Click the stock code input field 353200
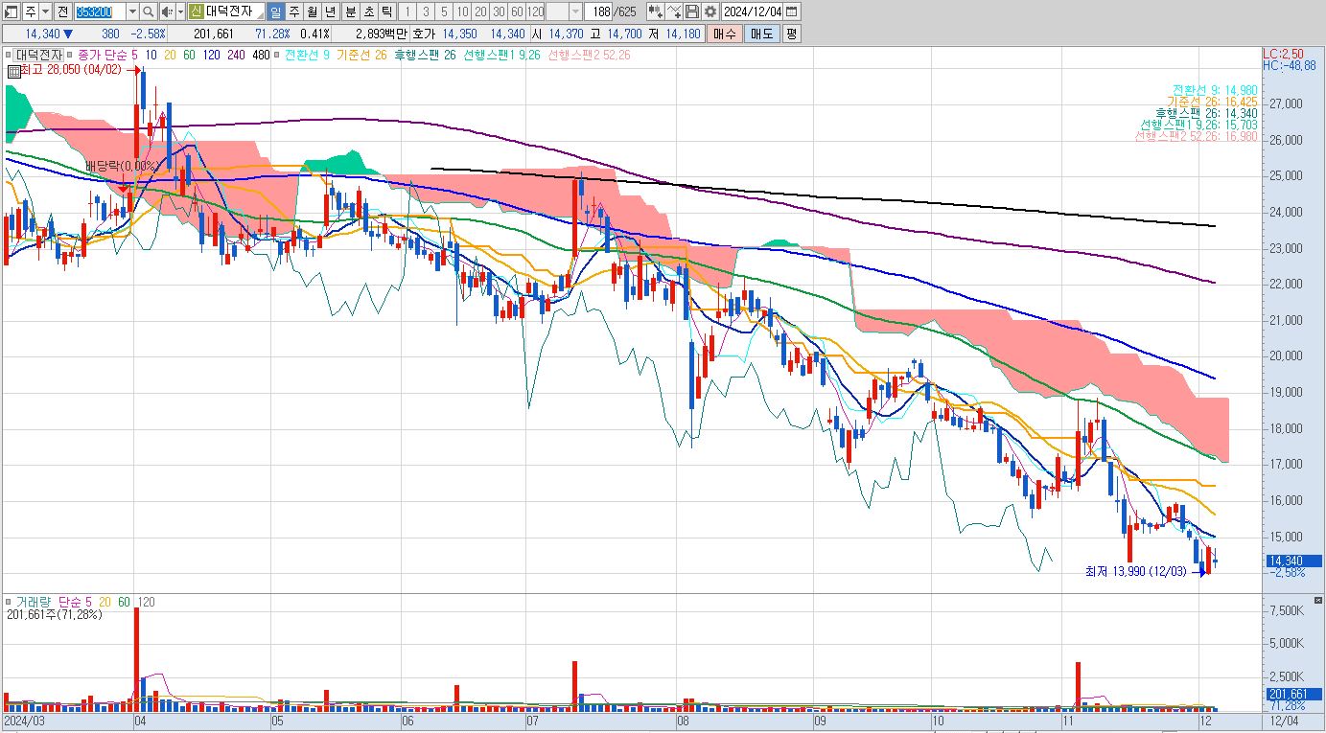1326x733 pixels. (x=100, y=11)
